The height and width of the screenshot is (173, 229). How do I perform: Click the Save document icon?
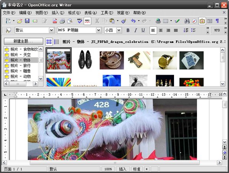[27, 21]
